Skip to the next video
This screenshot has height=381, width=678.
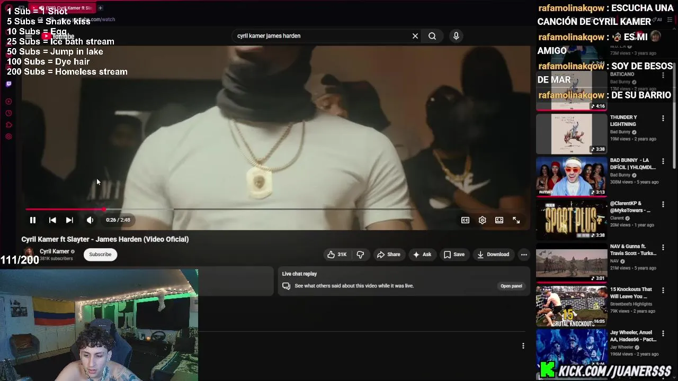pos(69,220)
